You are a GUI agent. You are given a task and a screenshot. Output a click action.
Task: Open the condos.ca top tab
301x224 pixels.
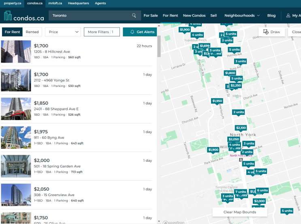point(35,3)
